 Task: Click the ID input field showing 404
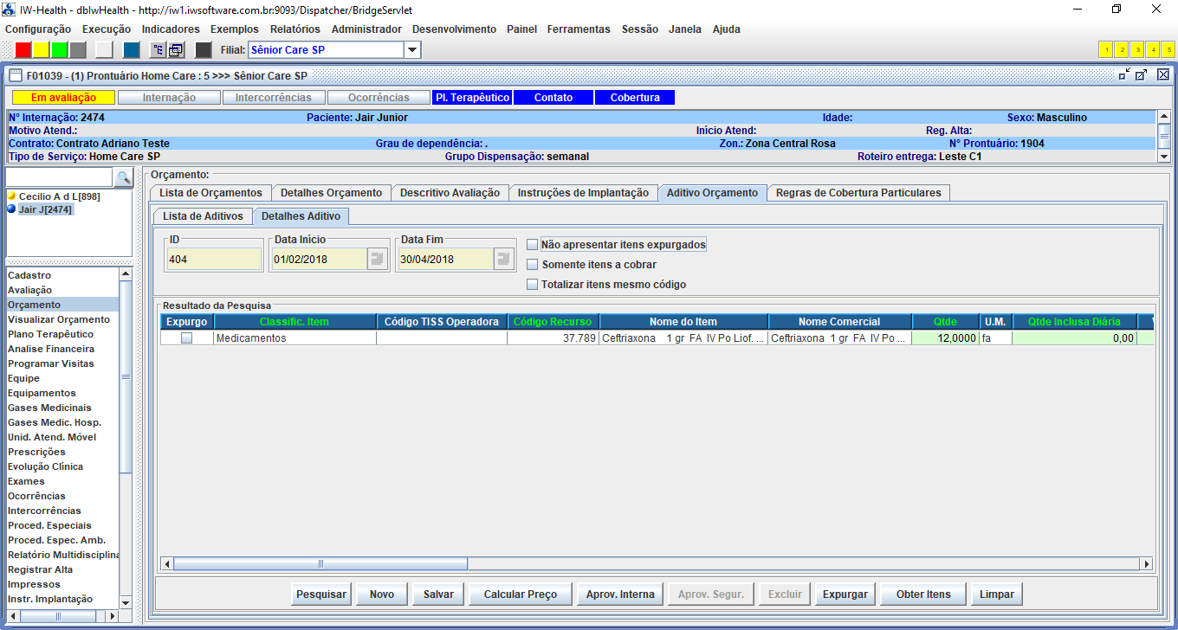coord(213,259)
